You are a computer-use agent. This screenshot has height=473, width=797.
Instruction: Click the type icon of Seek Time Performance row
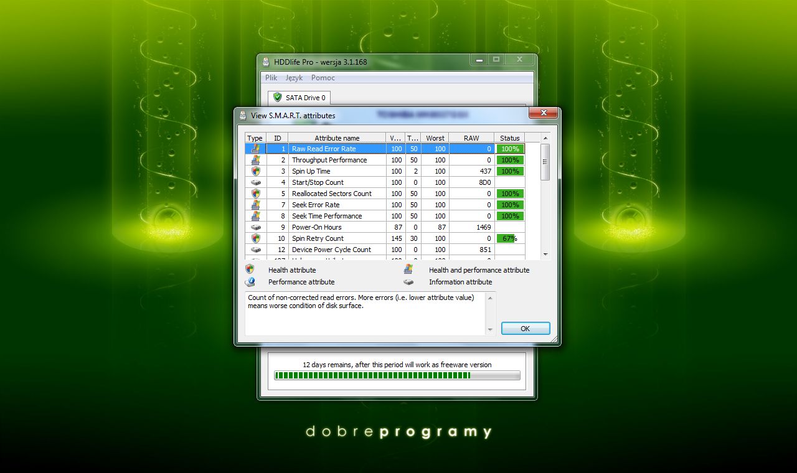[x=255, y=216]
